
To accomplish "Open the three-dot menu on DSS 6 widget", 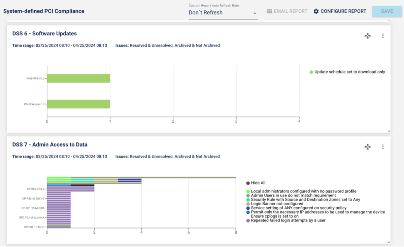I will 382,36.
